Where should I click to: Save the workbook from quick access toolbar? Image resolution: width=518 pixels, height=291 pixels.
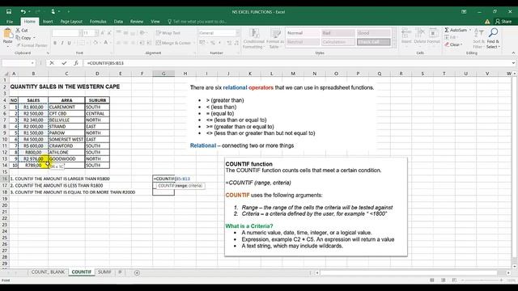click(9, 11)
